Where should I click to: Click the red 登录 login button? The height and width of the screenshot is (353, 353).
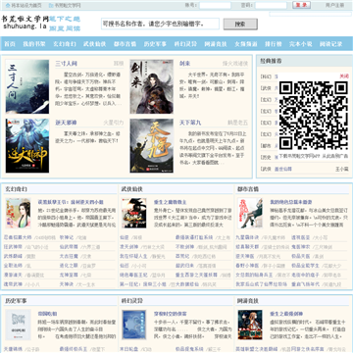point(301,5)
